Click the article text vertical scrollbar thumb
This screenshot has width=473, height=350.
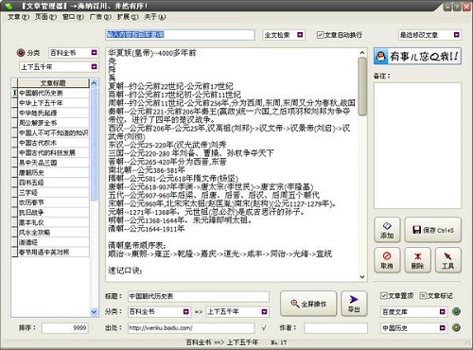click(x=362, y=86)
